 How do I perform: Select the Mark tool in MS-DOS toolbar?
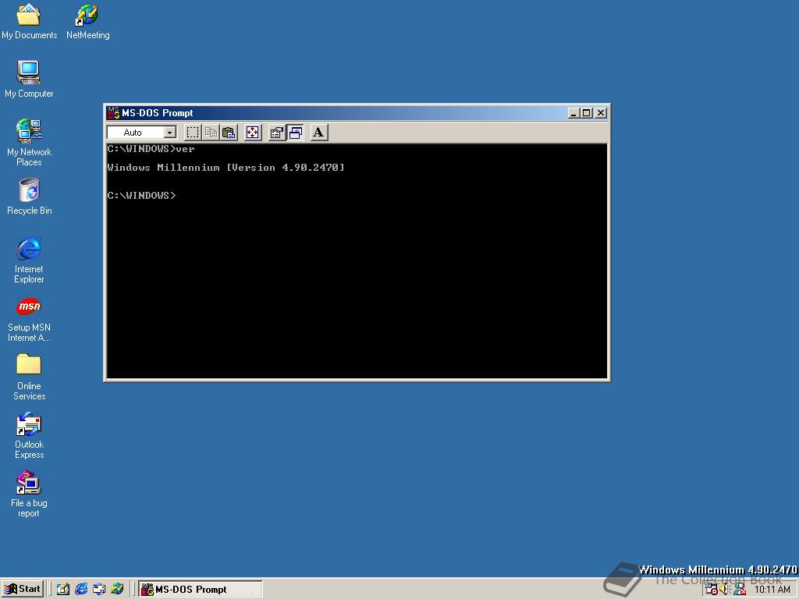(193, 133)
